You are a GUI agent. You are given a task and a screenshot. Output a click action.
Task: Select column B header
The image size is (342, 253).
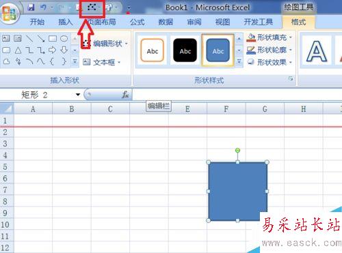tap(72, 109)
